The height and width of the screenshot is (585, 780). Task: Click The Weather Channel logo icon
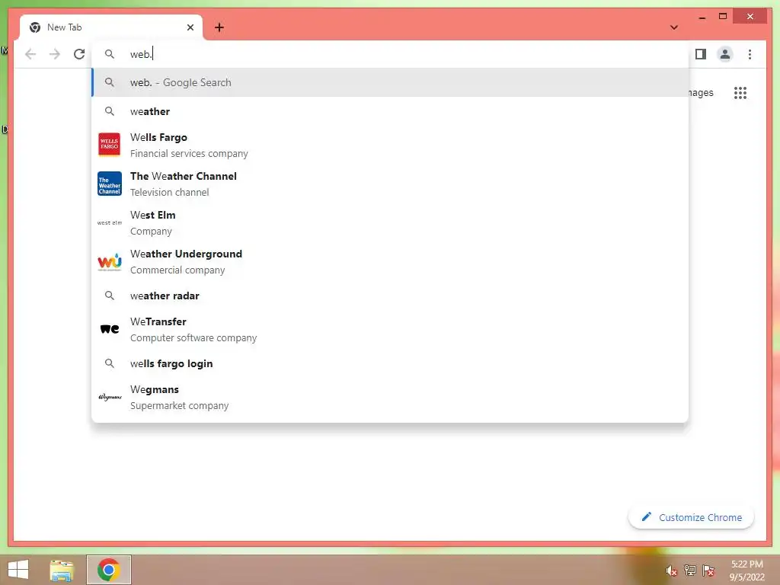coord(110,184)
